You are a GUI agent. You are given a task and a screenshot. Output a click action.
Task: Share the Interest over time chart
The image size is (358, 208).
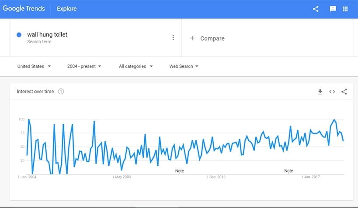[x=344, y=92]
